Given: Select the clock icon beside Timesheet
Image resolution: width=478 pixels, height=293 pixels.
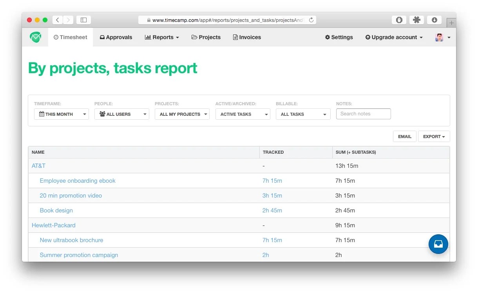Looking at the screenshot, I should [x=57, y=37].
